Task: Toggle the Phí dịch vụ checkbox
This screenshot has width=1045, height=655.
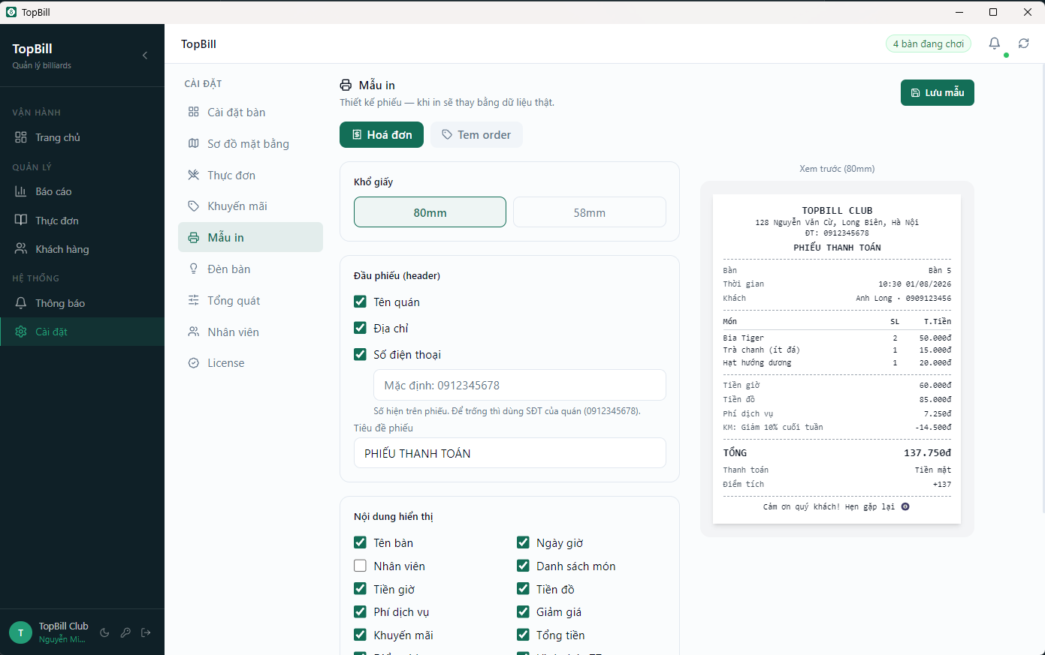Action: [360, 611]
